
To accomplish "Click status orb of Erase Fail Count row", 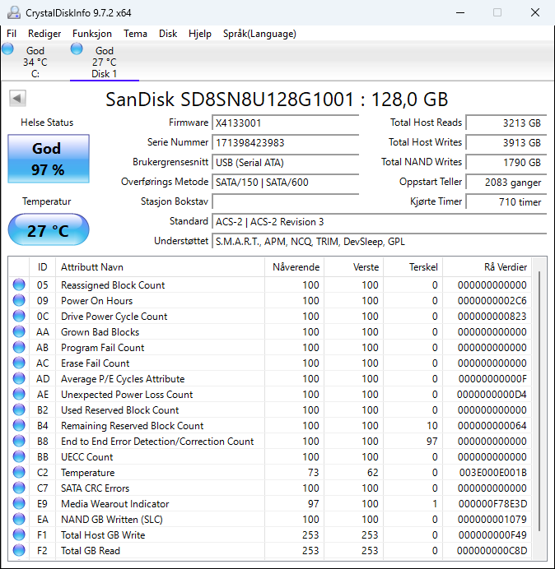I will point(19,363).
